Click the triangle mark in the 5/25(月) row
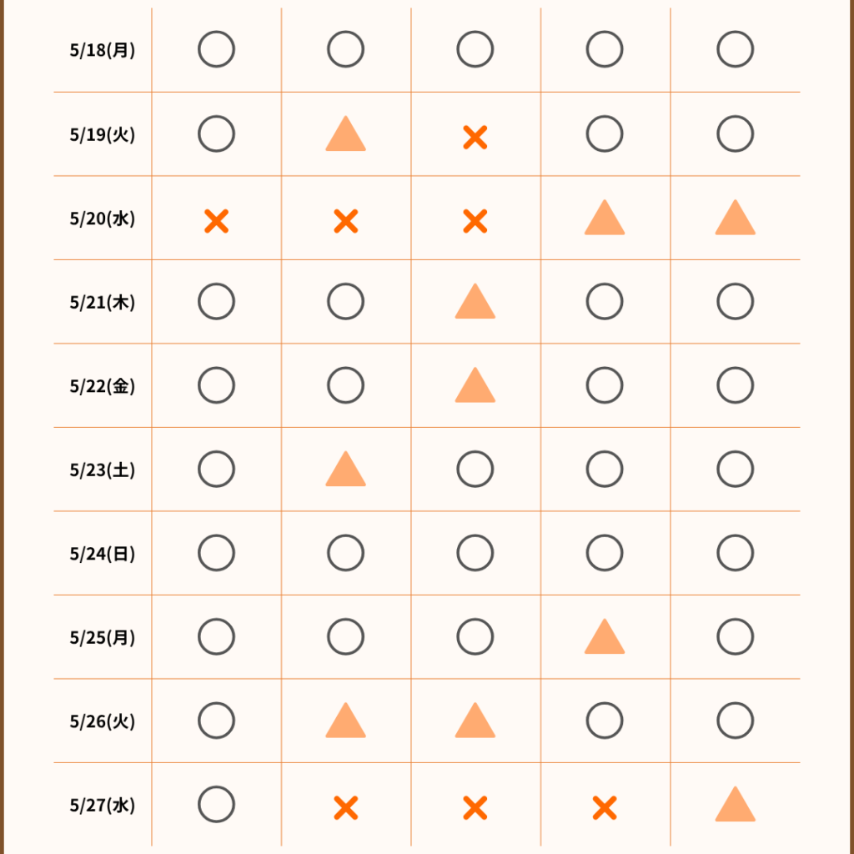This screenshot has height=854, width=854. pyautogui.click(x=605, y=638)
